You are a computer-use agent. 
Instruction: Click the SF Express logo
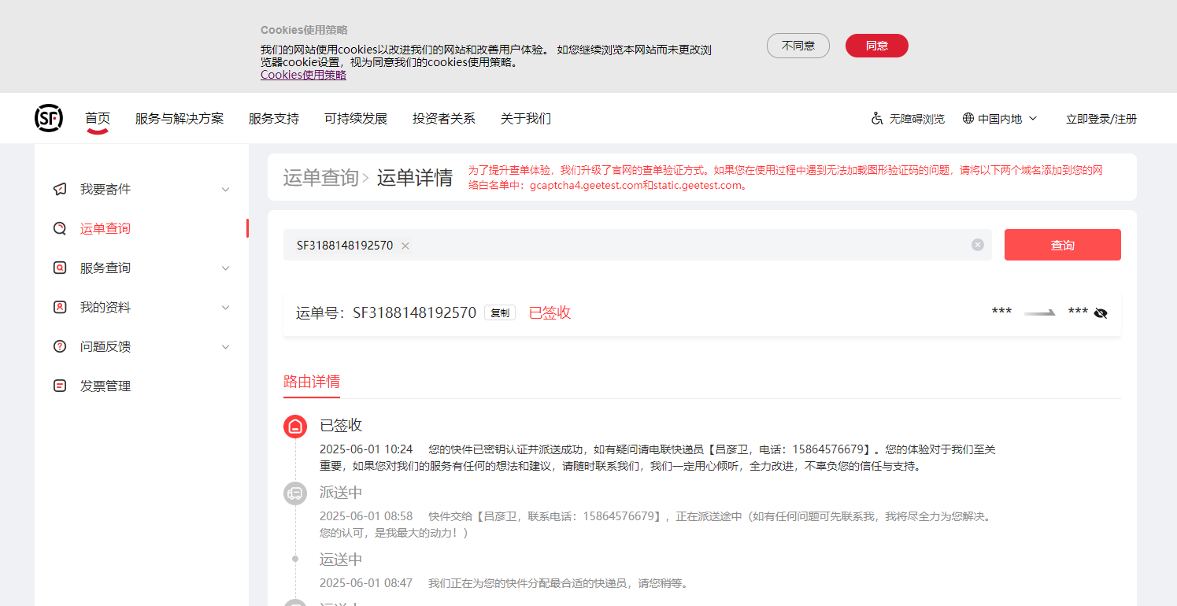[49, 118]
